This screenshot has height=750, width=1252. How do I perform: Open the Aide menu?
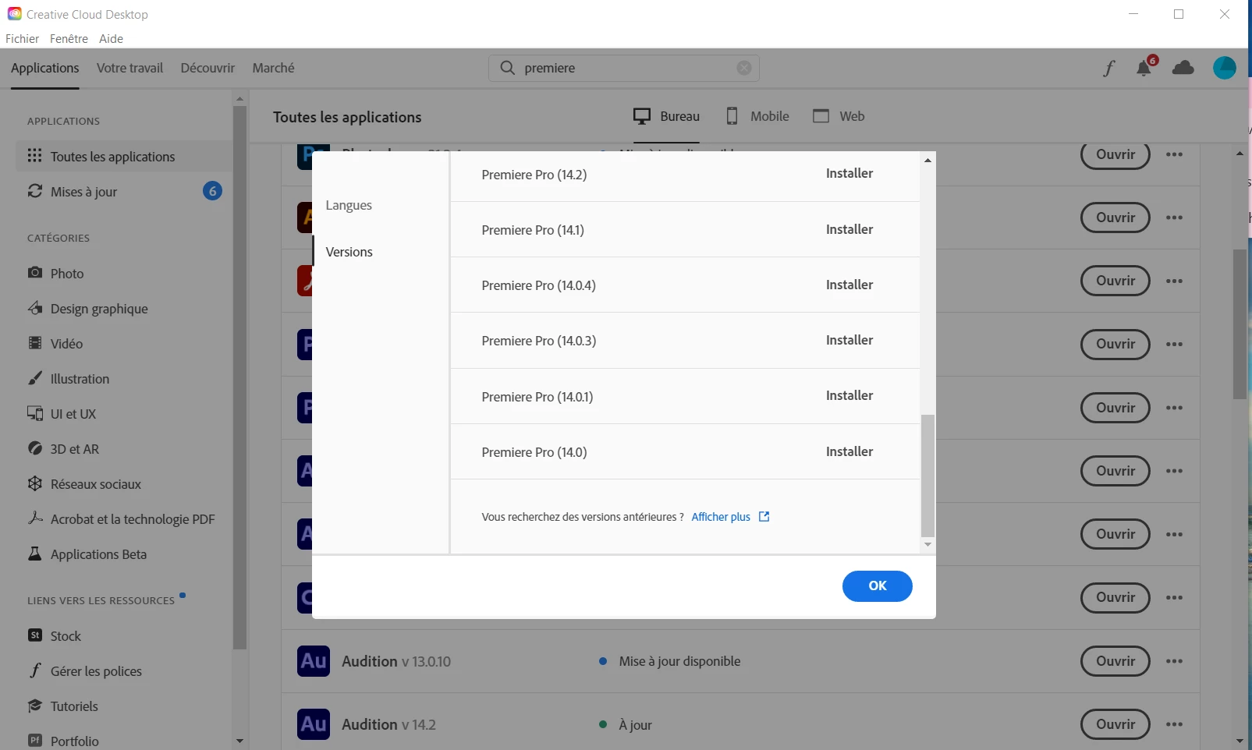pos(111,38)
